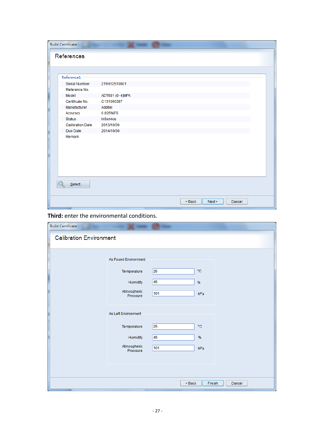Click the Manufacturer label

[x=76, y=108]
